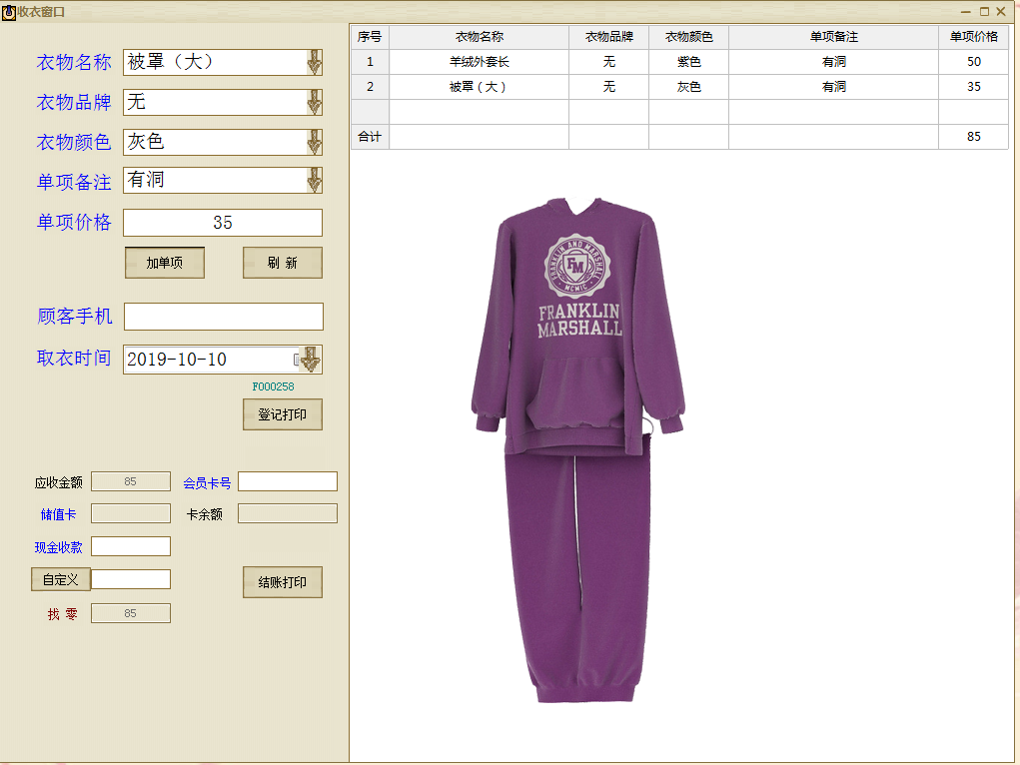Image resolution: width=1020 pixels, height=765 pixels.
Task: Minimize the 收衣窗口 window
Action: pos(966,12)
